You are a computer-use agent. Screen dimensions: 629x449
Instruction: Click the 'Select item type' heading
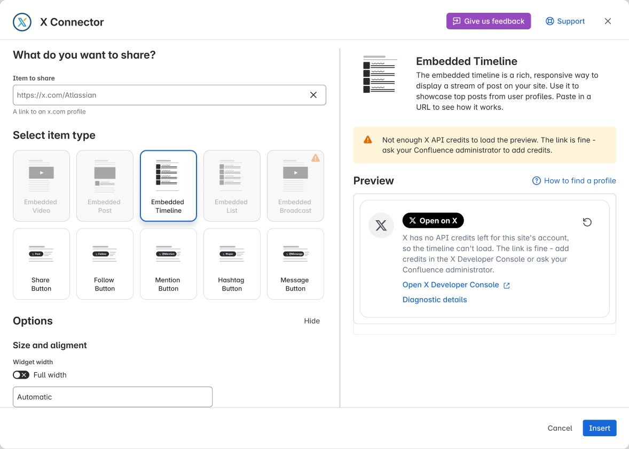click(54, 135)
